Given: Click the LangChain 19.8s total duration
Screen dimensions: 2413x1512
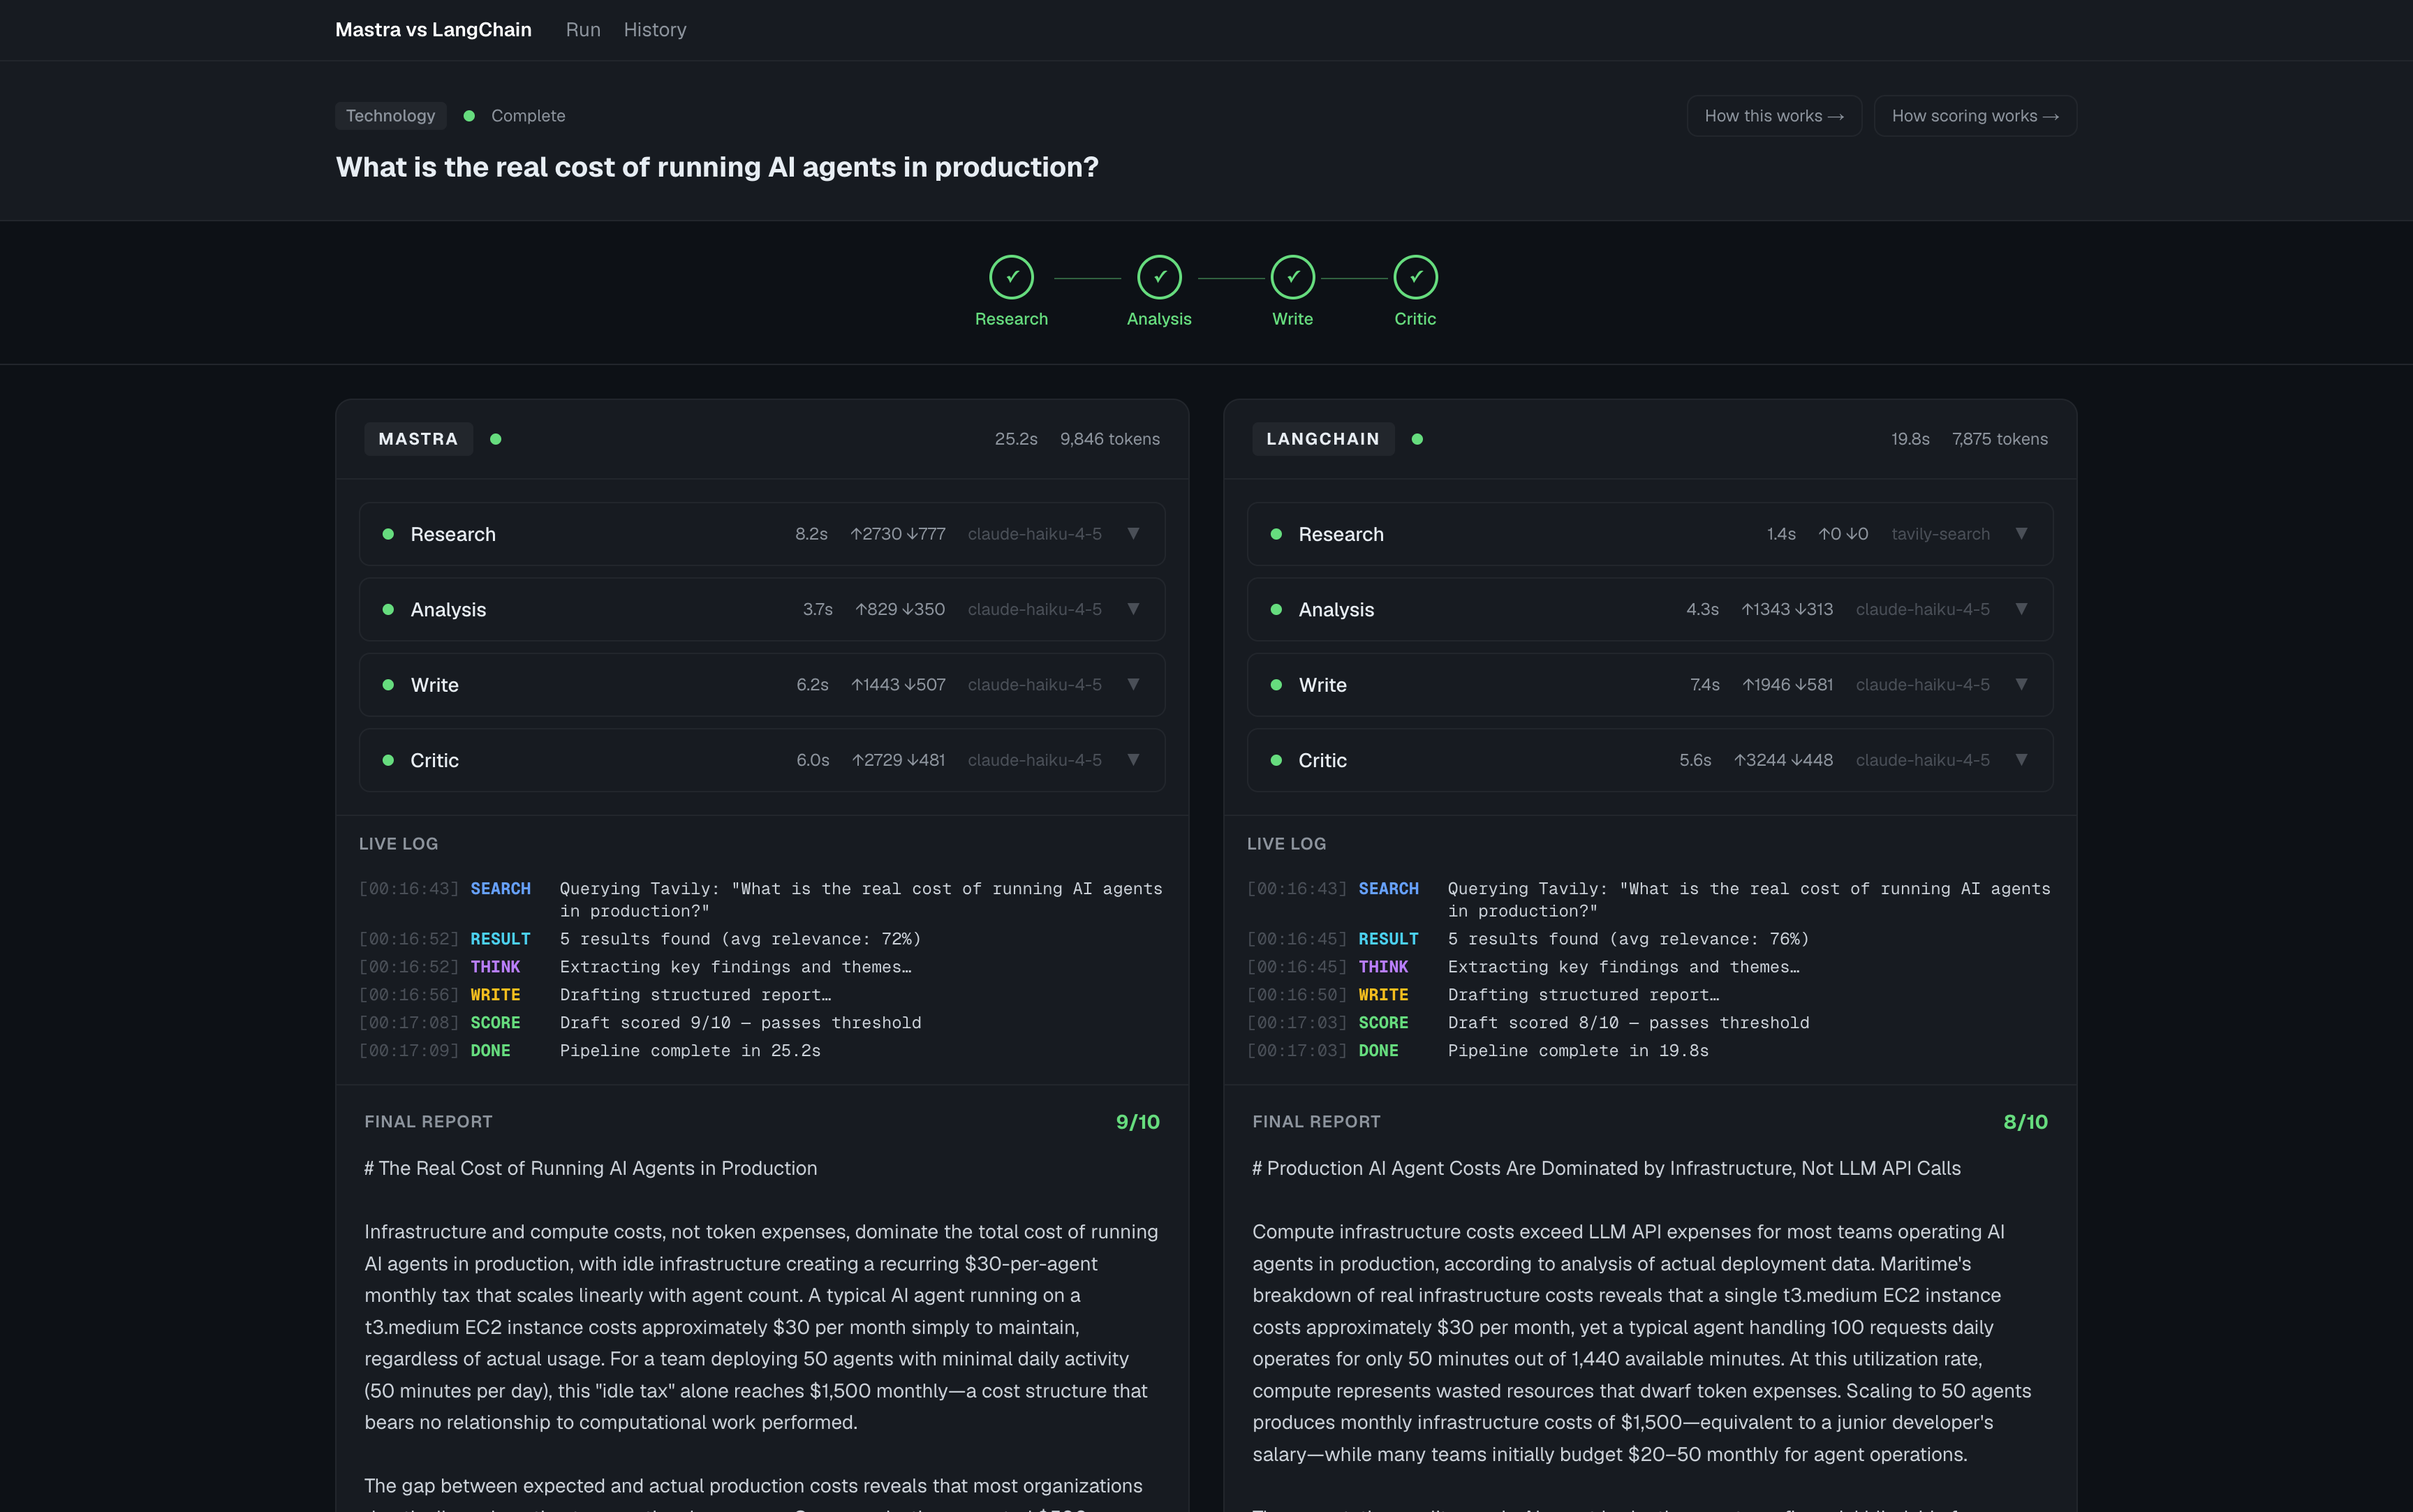Looking at the screenshot, I should point(1910,439).
